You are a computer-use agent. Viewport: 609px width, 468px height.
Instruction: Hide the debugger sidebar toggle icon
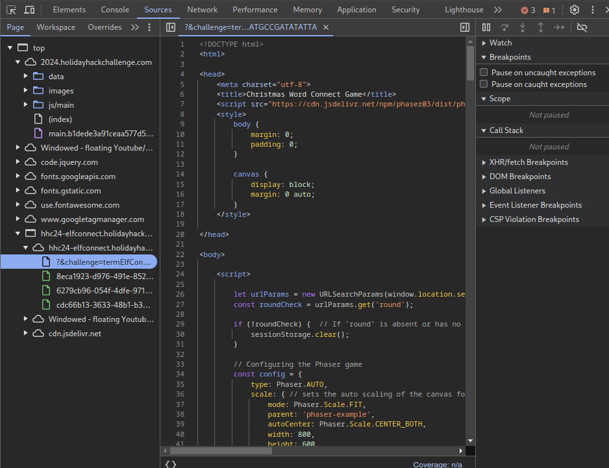coord(464,27)
